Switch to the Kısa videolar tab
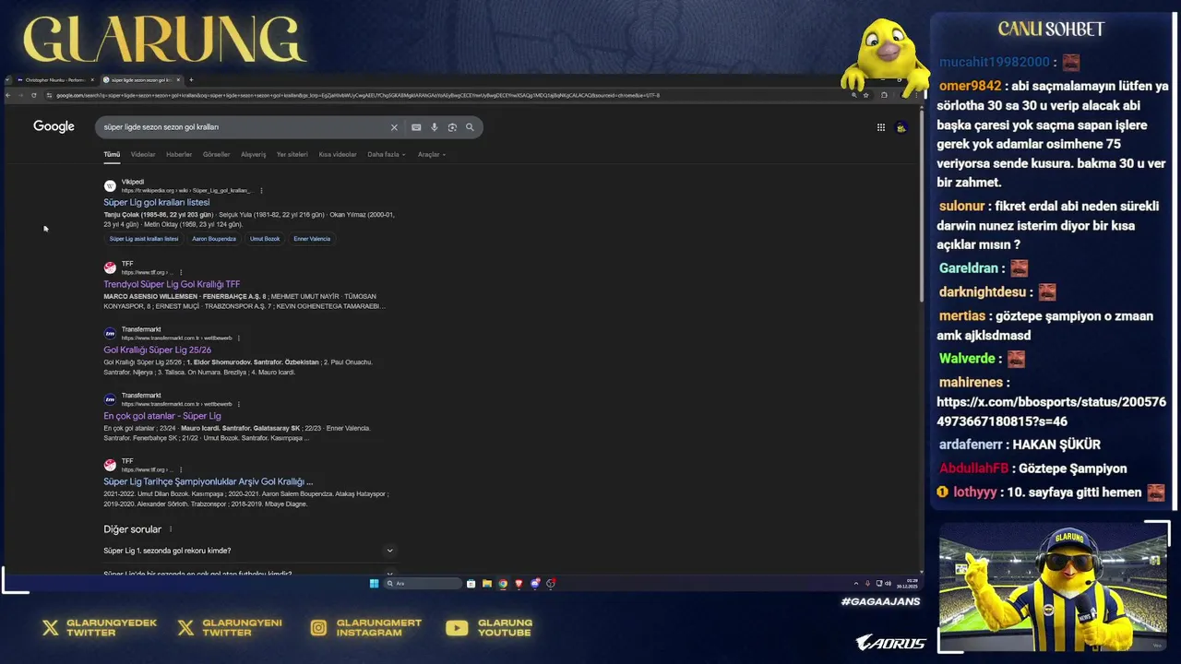Image resolution: width=1181 pixels, height=664 pixels. 338,154
